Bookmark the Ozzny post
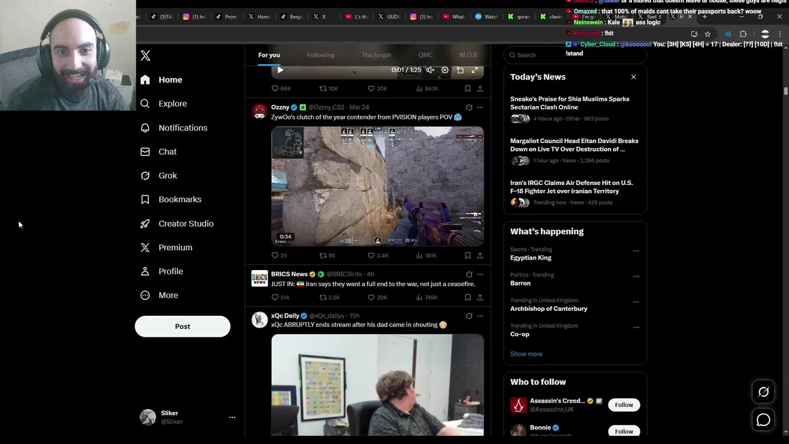789x444 pixels. (x=468, y=255)
